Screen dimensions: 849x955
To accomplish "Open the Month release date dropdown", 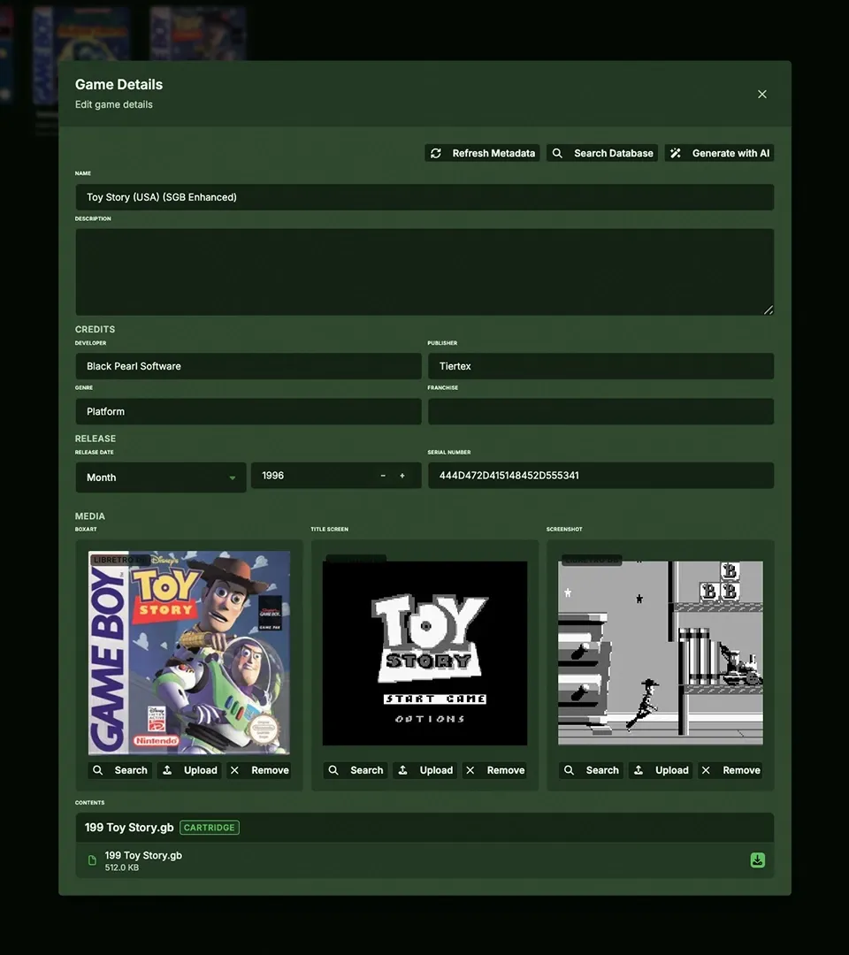I will point(161,477).
